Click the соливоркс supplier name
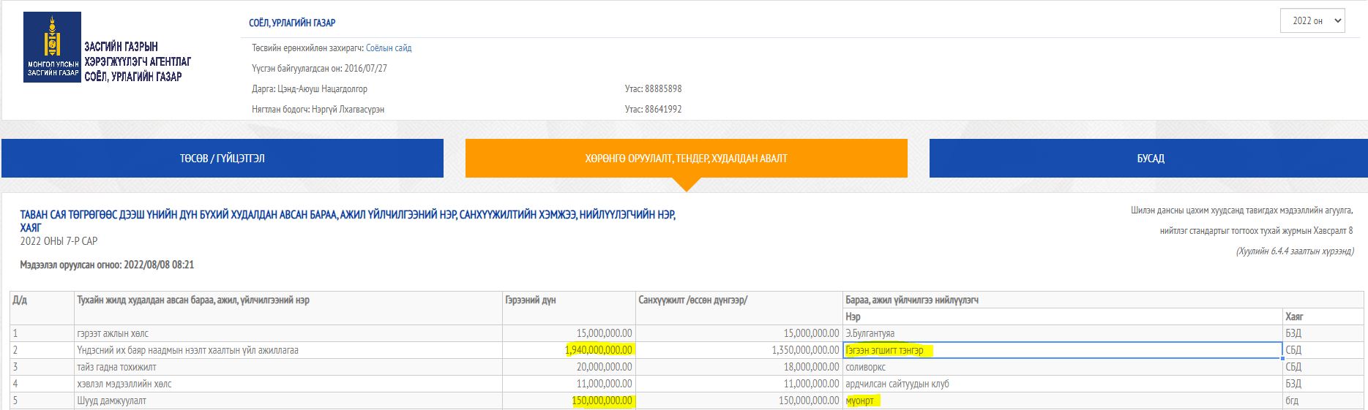1368x410 pixels. [x=865, y=368]
